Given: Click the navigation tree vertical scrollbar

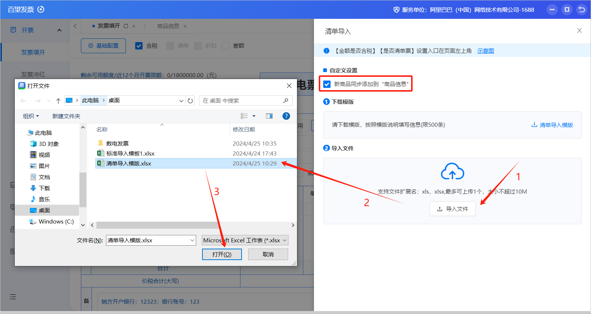Looking at the screenshot, I should click(83, 190).
